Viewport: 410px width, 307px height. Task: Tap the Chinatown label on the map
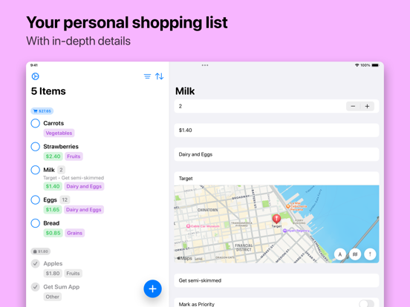click(x=208, y=210)
